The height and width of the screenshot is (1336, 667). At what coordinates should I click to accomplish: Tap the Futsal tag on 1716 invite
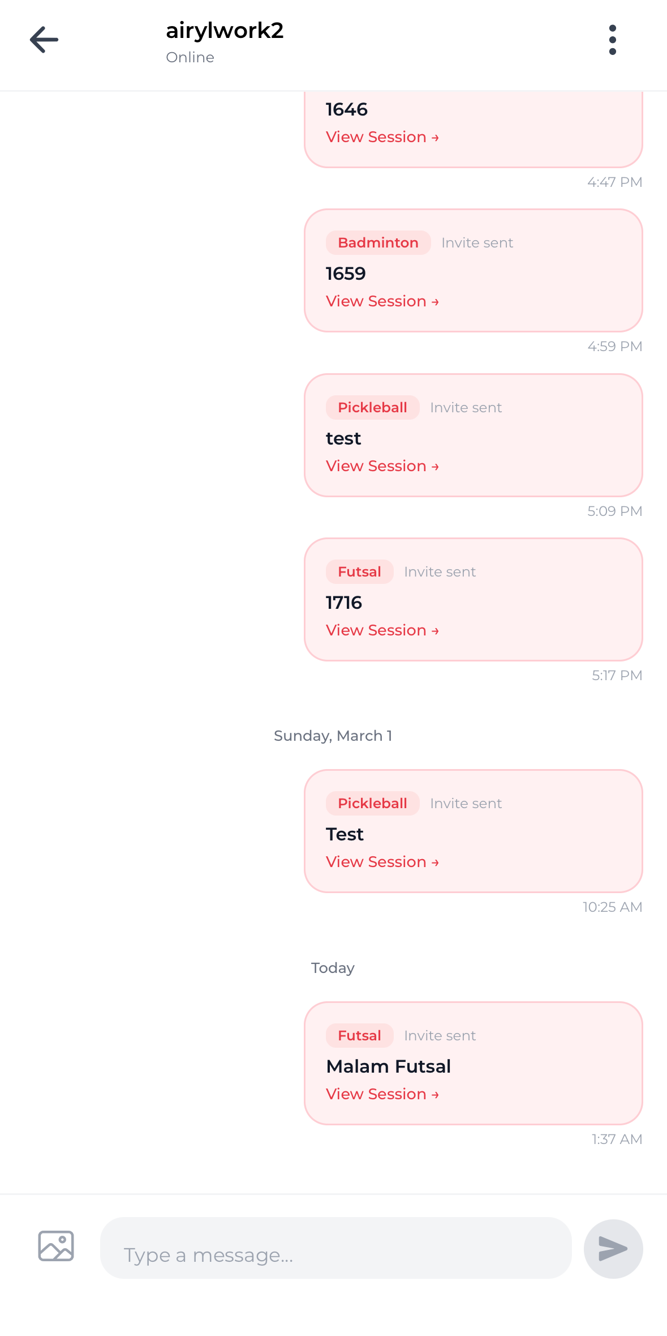[359, 572]
